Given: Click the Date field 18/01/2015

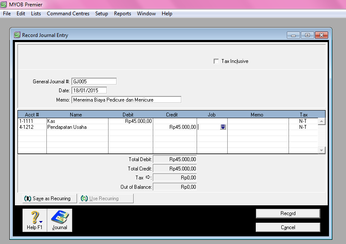Looking at the screenshot, I should (x=89, y=91).
